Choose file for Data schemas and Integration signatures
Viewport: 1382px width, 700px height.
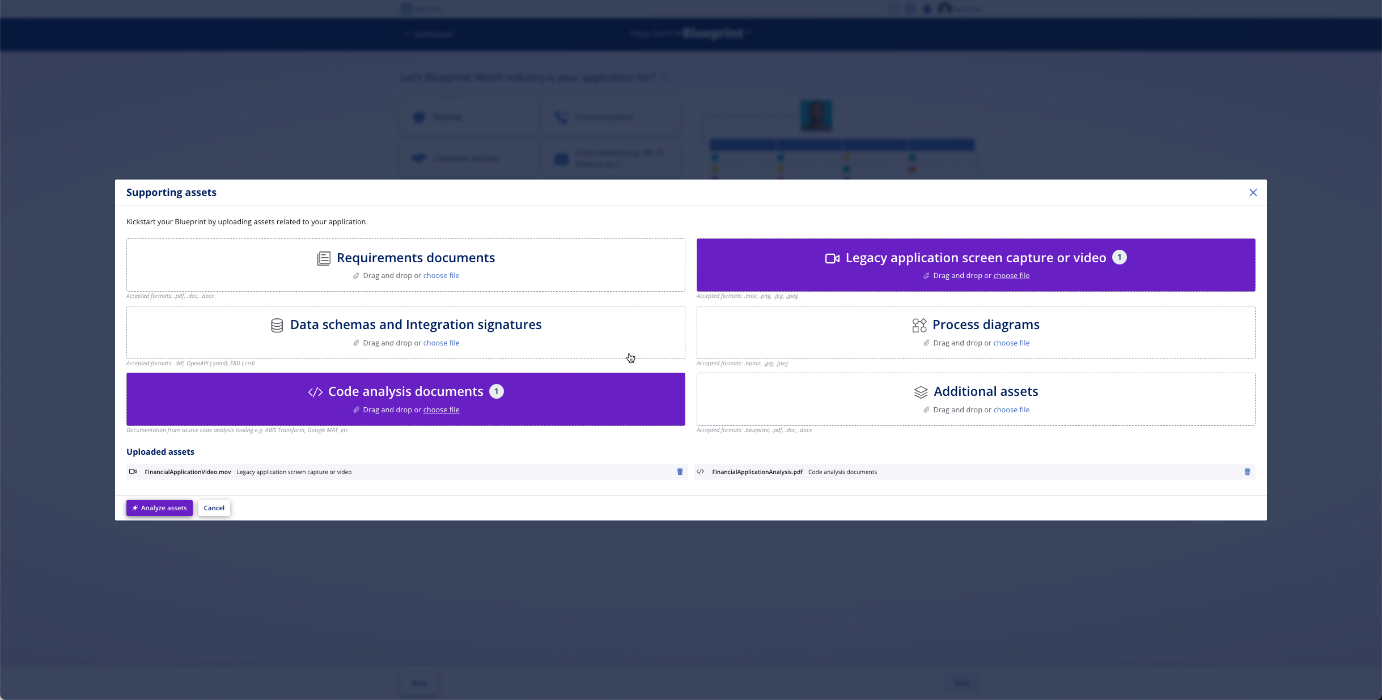point(441,343)
